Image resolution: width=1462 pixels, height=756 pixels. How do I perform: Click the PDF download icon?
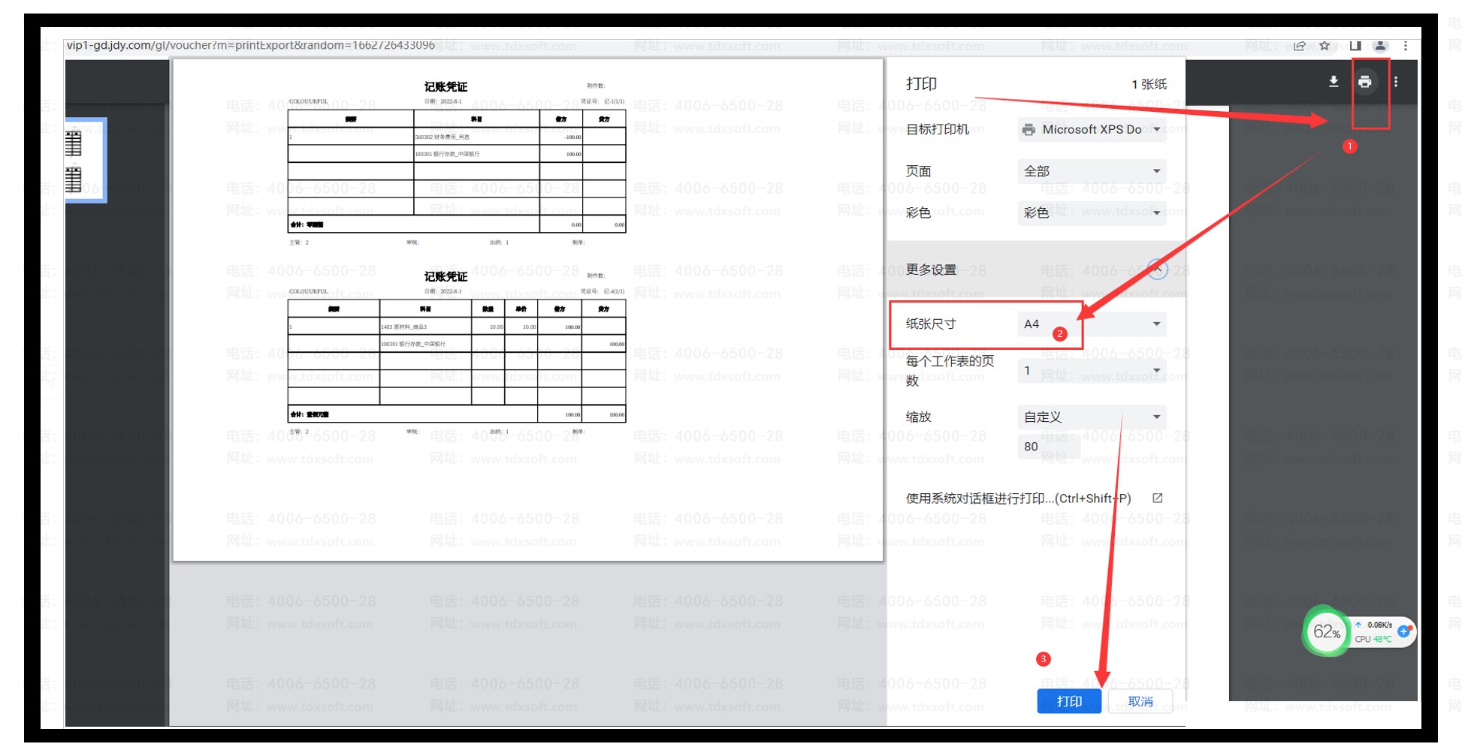coord(1333,82)
